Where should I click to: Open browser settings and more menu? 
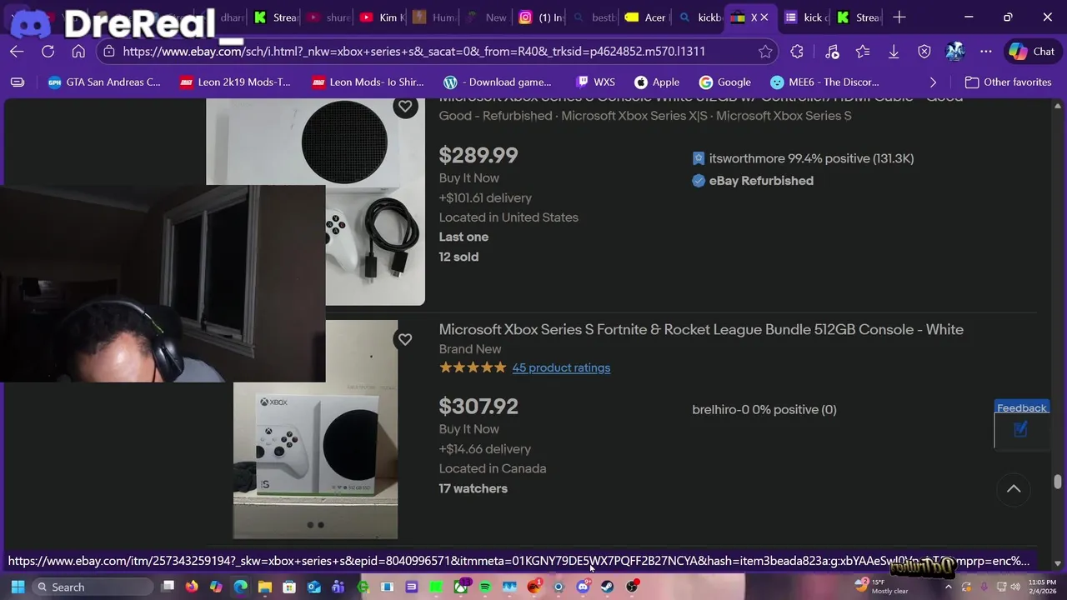986,51
